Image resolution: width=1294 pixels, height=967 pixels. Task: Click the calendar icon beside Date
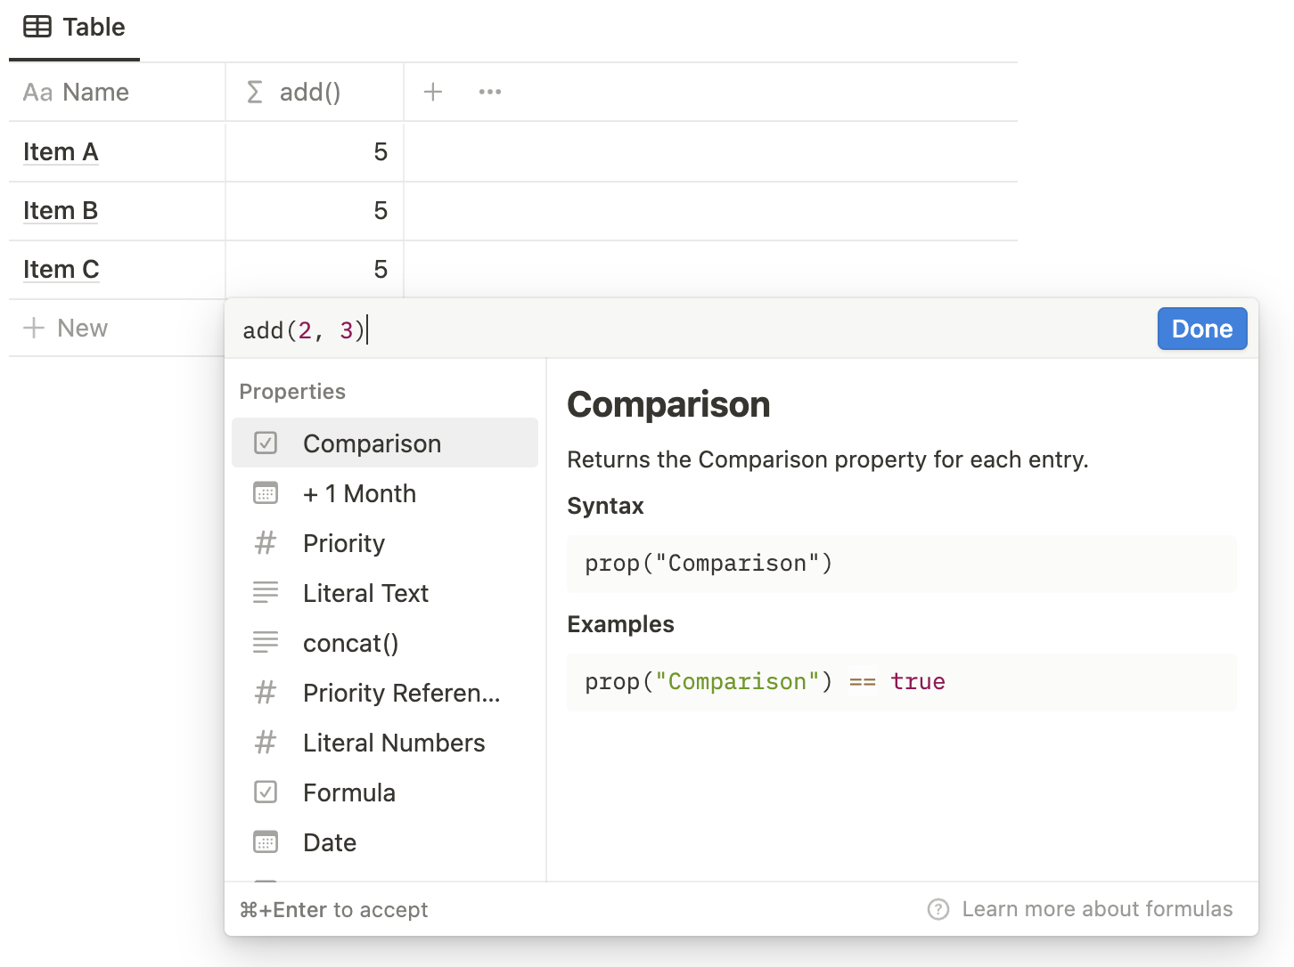tap(266, 841)
